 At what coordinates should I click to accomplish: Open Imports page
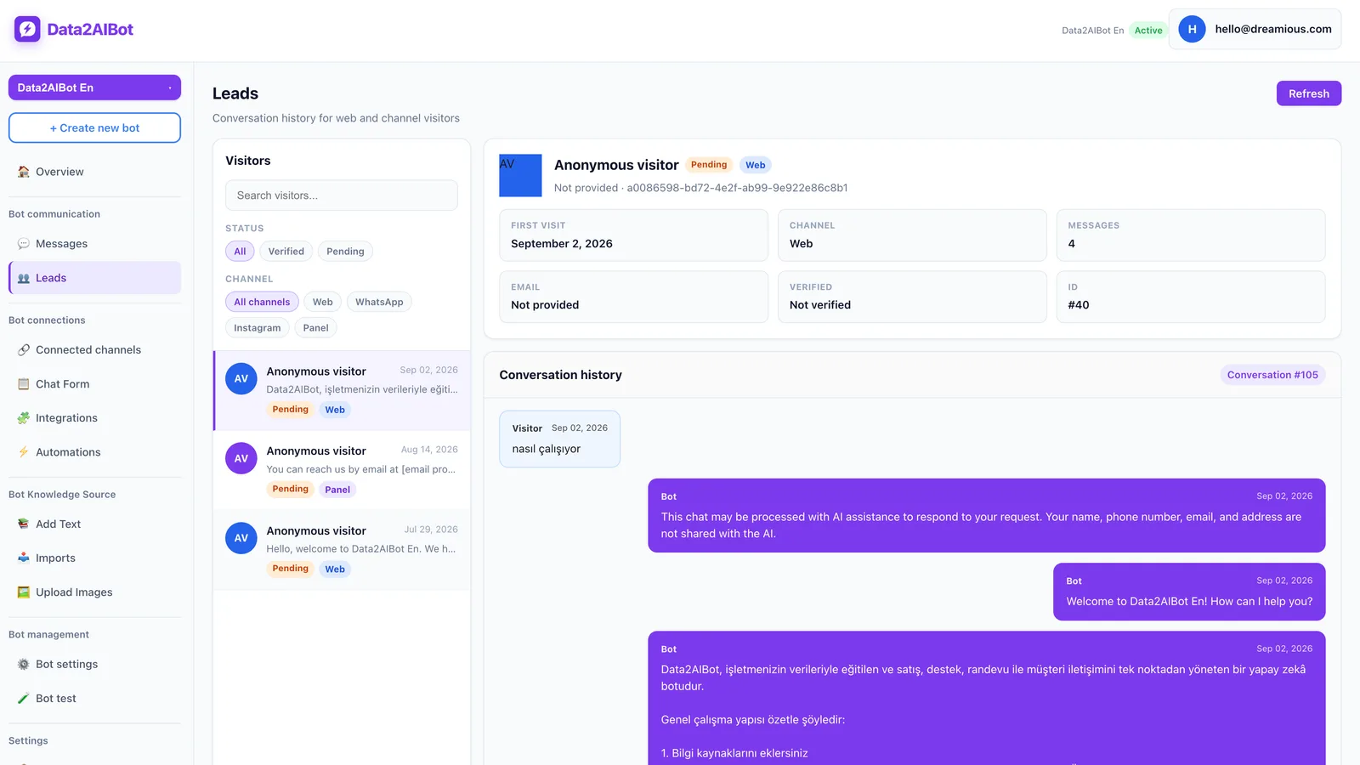click(x=94, y=558)
